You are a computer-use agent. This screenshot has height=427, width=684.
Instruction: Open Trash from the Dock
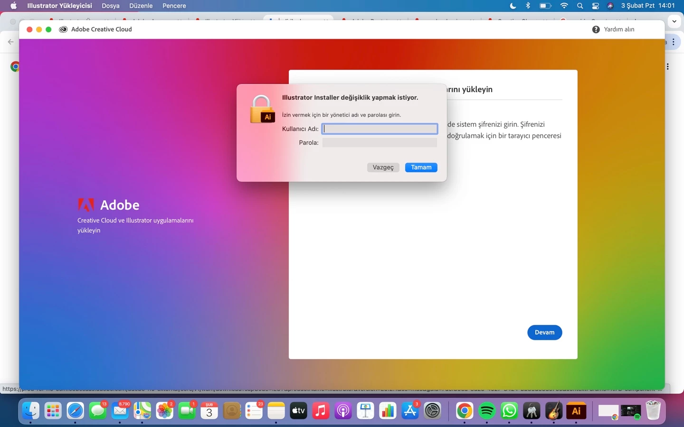pyautogui.click(x=653, y=411)
